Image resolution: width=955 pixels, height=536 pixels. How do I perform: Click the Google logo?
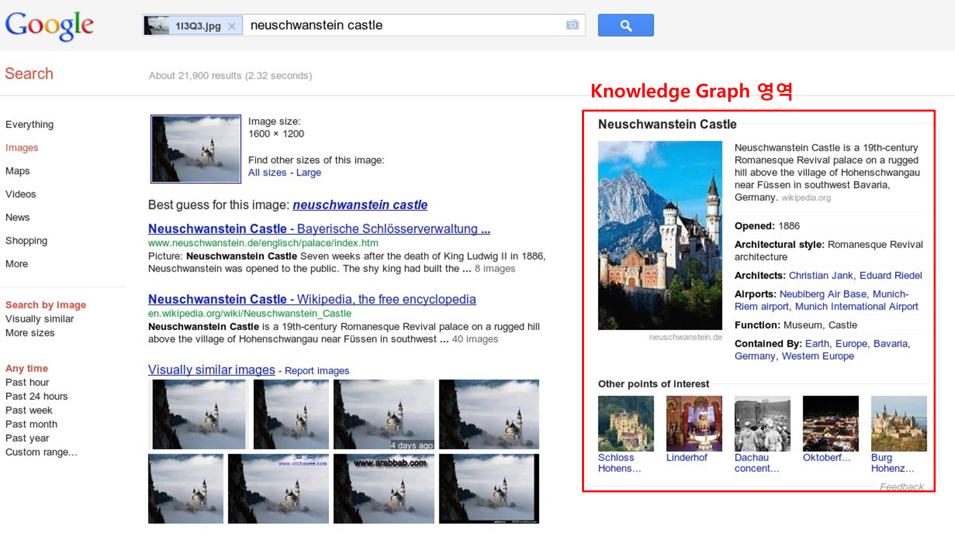pos(49,25)
